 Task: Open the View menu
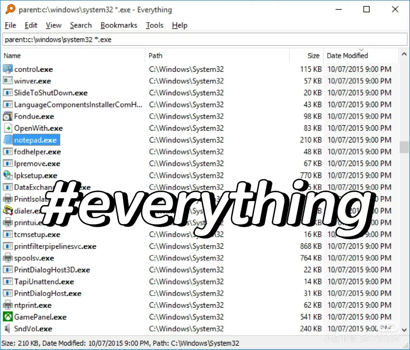click(x=54, y=25)
